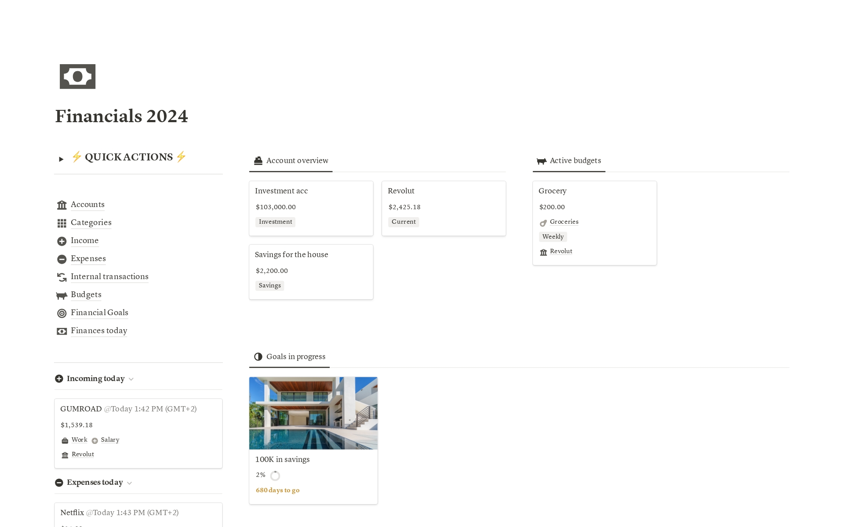
Task: Open the 100K in savings goal
Action: (282, 459)
